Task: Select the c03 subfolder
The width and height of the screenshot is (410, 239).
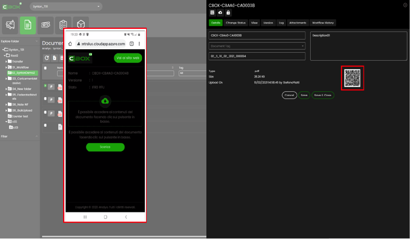Action: click(14, 127)
